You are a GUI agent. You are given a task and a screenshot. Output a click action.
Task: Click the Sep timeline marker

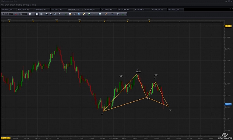9,21
